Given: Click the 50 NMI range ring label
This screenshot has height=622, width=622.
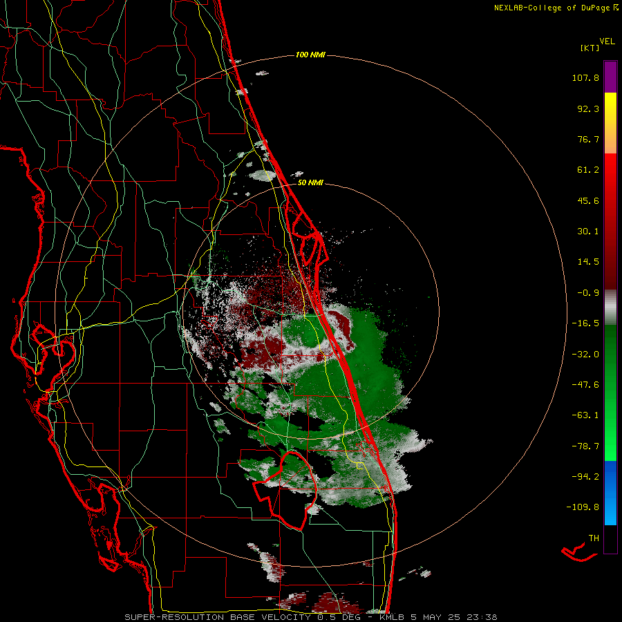Looking at the screenshot, I should pos(310,183).
